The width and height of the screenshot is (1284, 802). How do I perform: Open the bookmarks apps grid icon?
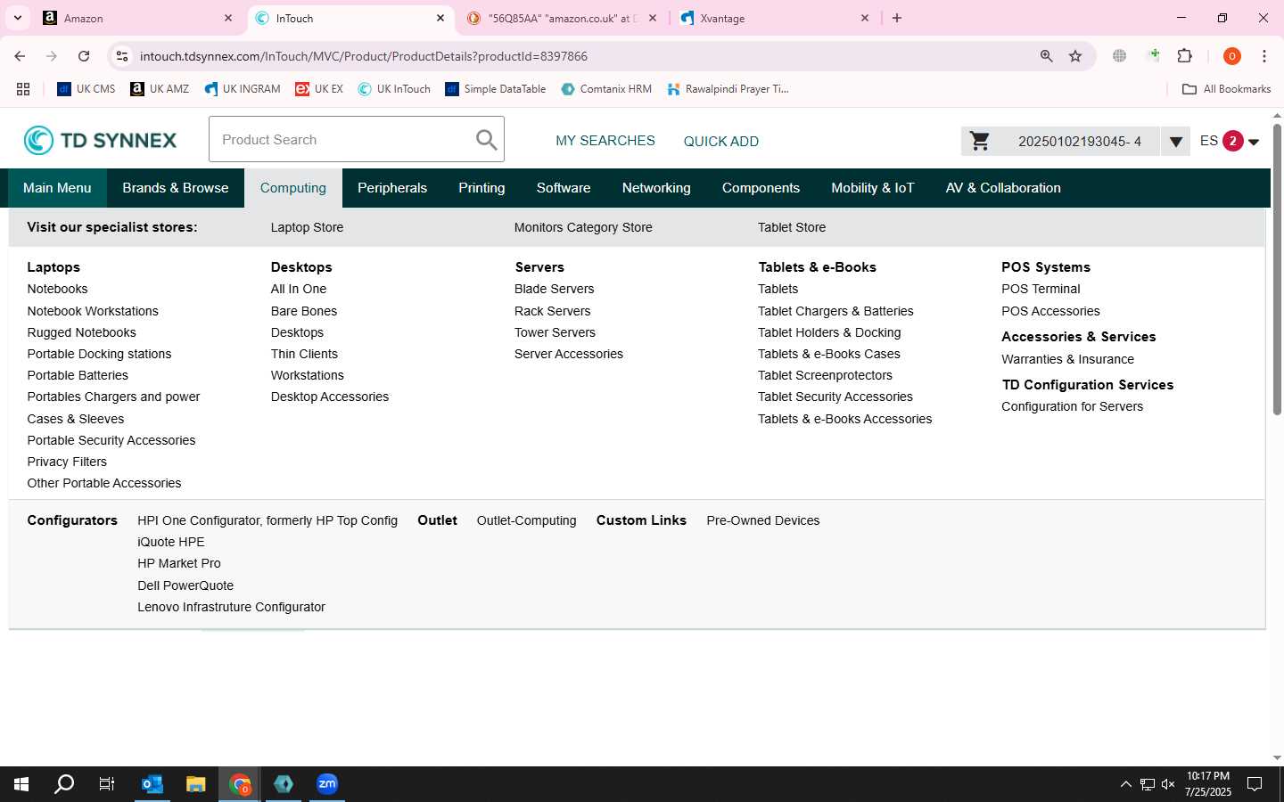[23, 89]
